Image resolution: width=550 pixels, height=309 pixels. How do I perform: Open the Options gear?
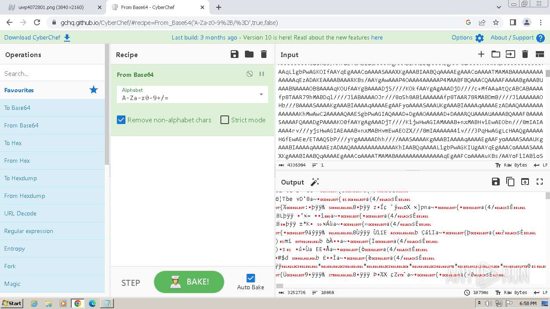(480, 38)
